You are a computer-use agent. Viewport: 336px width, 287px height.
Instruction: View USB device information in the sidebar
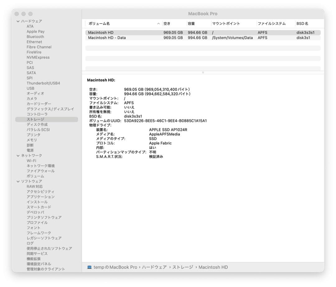click(x=30, y=88)
